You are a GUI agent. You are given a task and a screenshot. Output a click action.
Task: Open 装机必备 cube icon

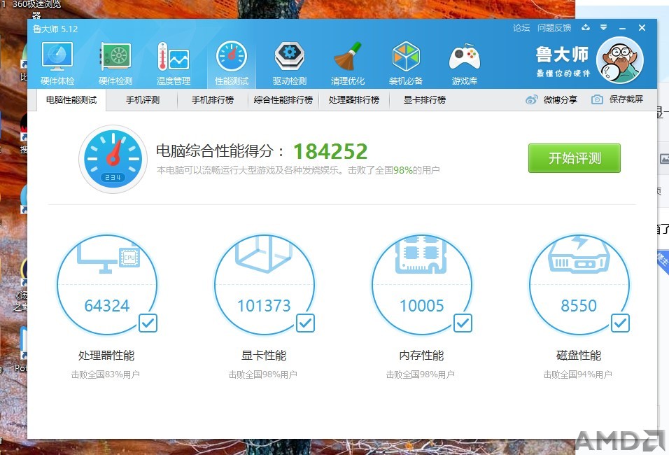click(406, 63)
